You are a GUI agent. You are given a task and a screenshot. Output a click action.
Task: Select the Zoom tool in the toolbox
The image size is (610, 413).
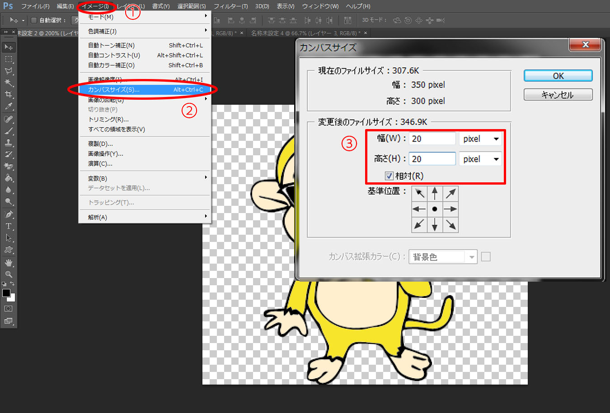tap(9, 274)
